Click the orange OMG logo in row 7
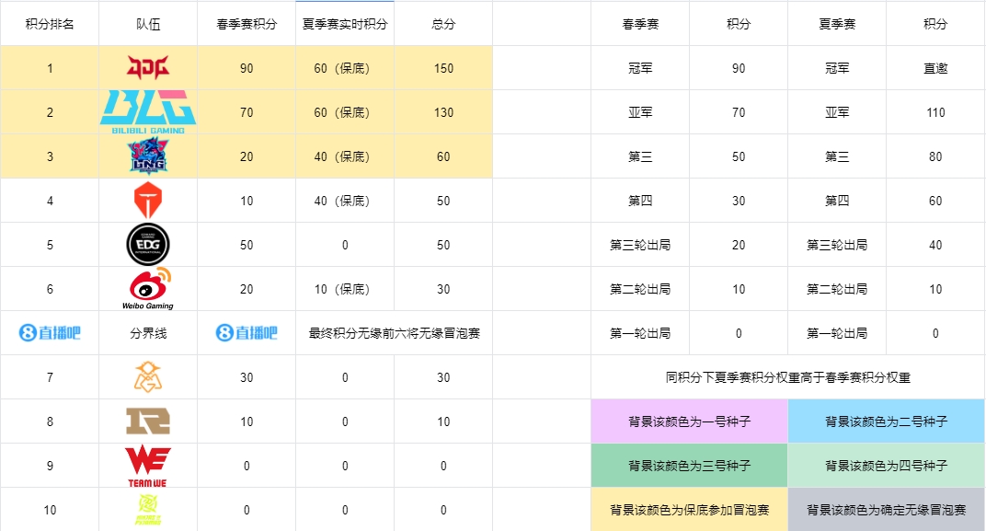Viewport: 986px width, 531px height. pos(147,376)
